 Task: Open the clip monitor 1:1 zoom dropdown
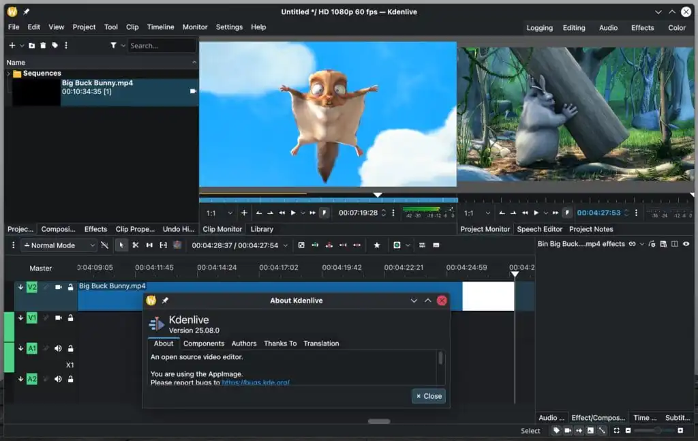click(x=217, y=213)
